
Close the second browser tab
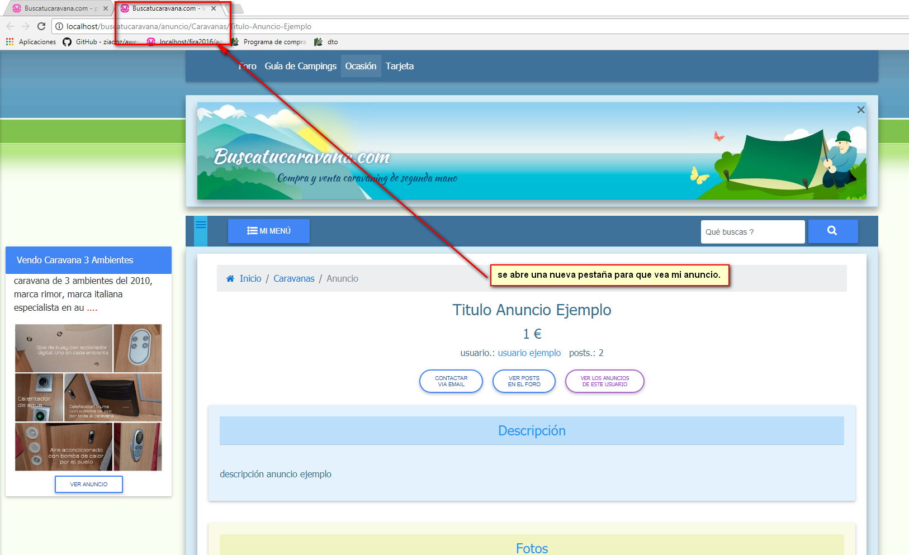click(x=214, y=8)
